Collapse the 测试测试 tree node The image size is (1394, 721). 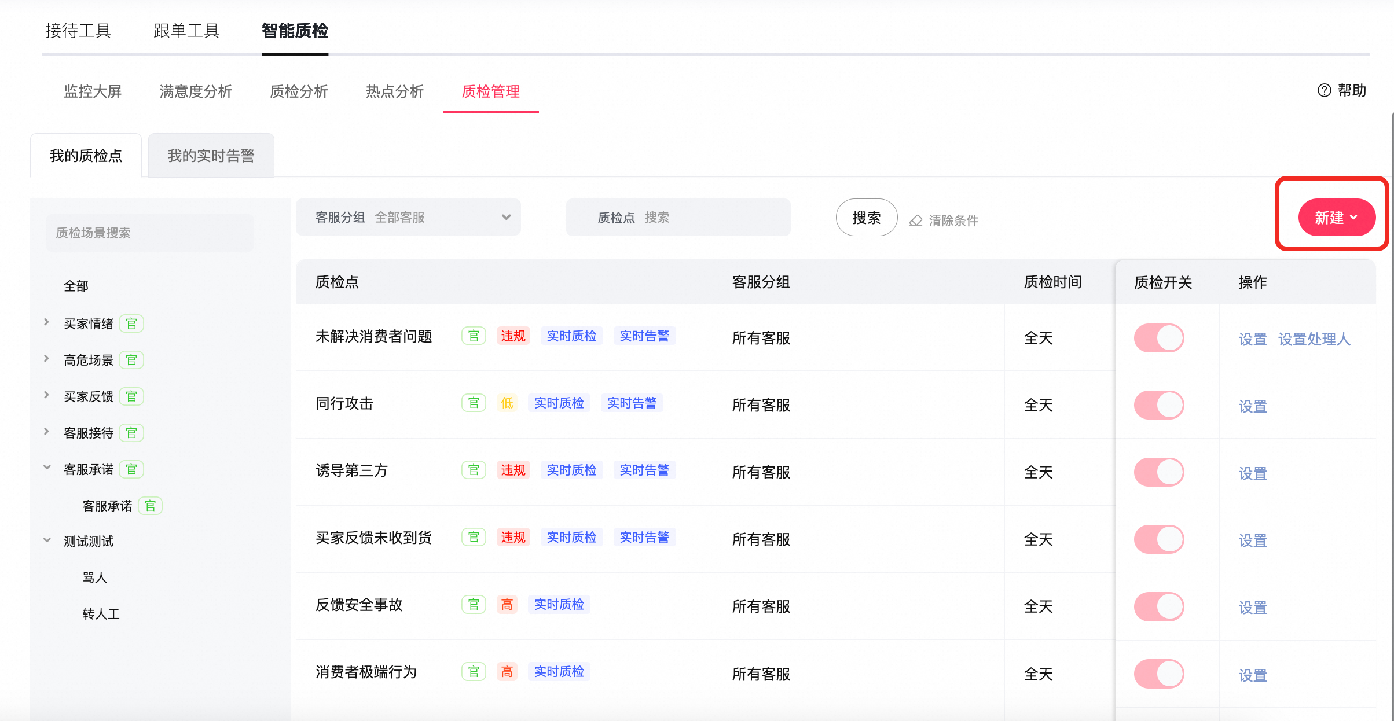pyautogui.click(x=47, y=540)
